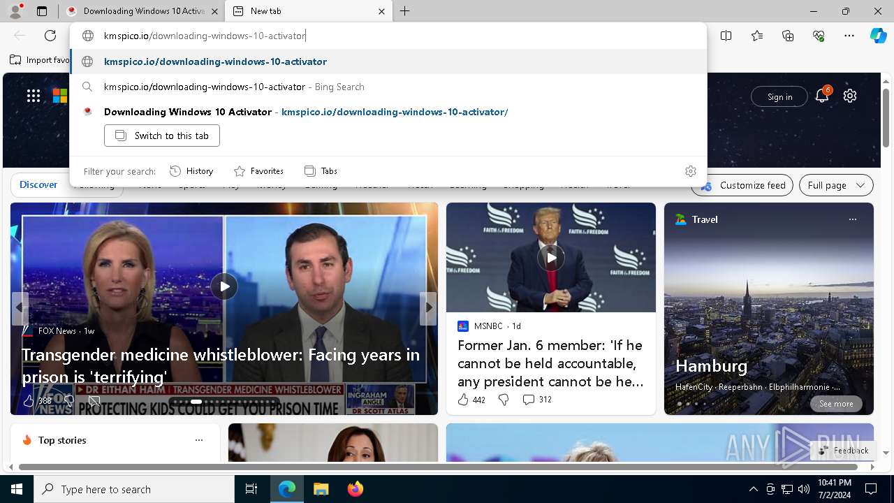
Task: Filter suggestions by History
Action: (191, 171)
